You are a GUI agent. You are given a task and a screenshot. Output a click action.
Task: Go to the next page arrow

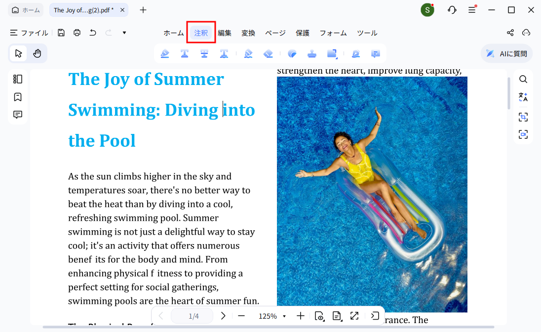pos(223,316)
